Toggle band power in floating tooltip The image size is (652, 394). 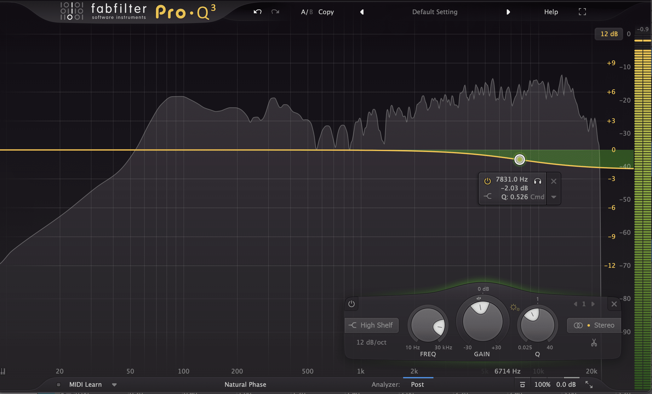coord(488,181)
